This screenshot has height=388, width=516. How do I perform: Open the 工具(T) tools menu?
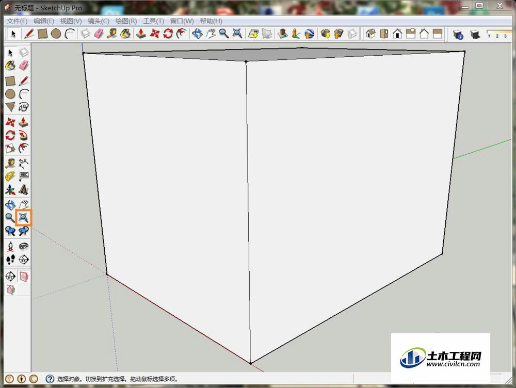tap(153, 21)
